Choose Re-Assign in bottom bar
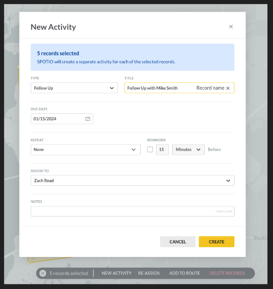Viewport: 273px width, 289px height. pyautogui.click(x=149, y=273)
